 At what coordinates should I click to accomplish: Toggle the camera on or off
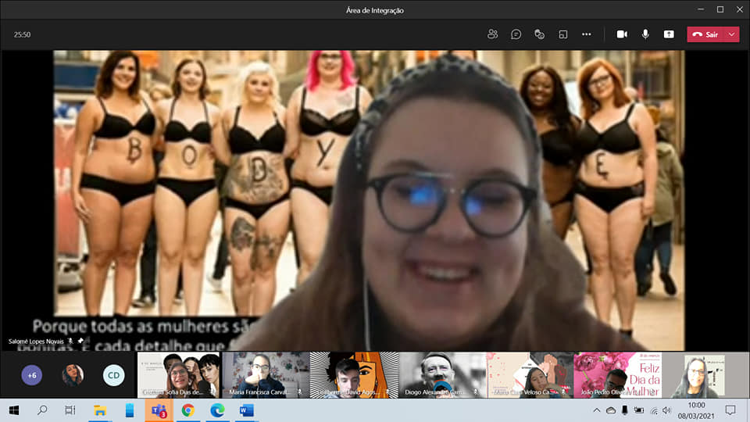622,34
